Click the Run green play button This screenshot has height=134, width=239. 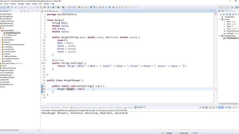click(53, 7)
